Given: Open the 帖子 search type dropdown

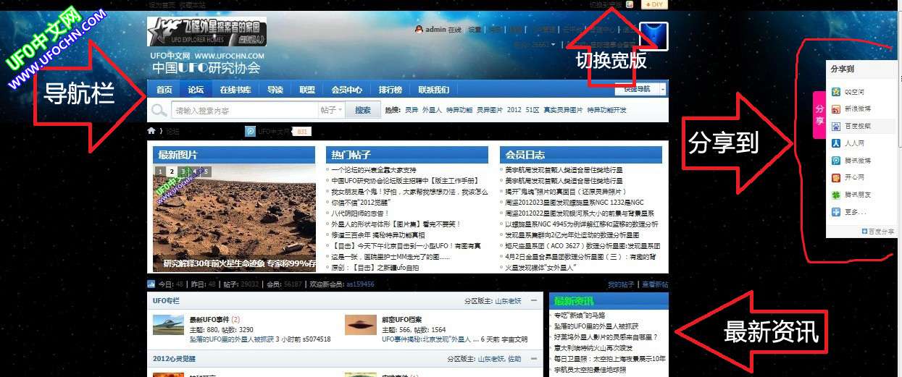Looking at the screenshot, I should [331, 111].
